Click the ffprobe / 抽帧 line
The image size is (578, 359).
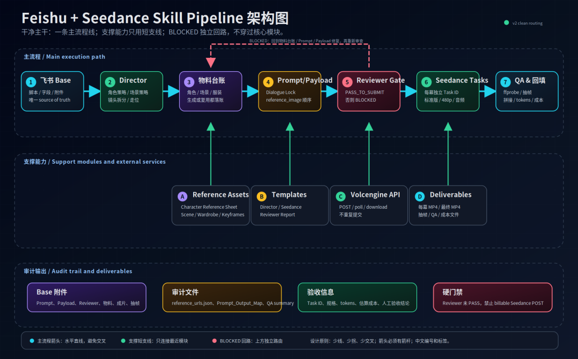point(518,93)
